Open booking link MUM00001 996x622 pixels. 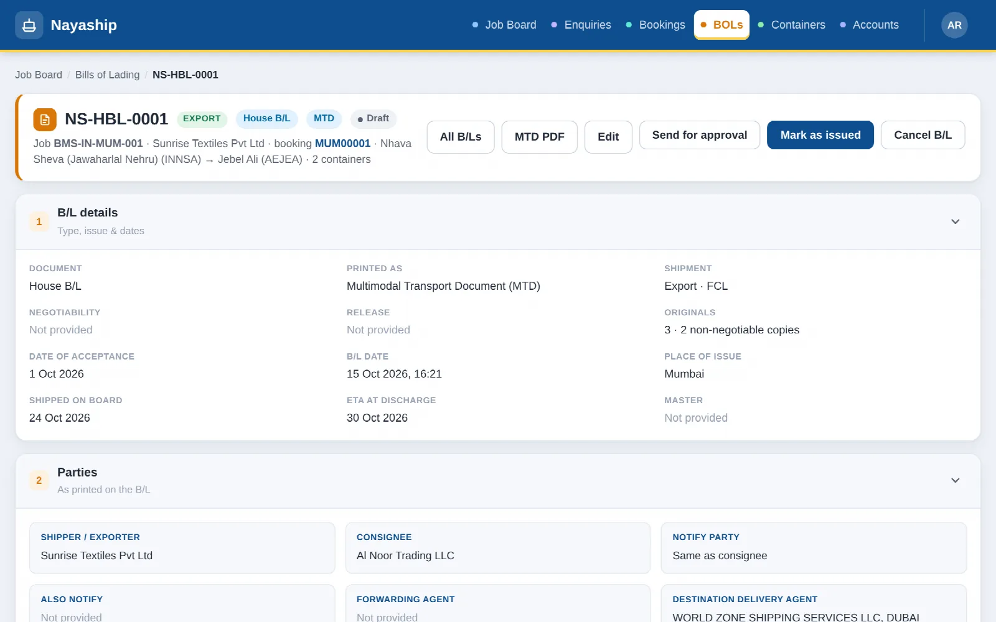click(x=342, y=143)
